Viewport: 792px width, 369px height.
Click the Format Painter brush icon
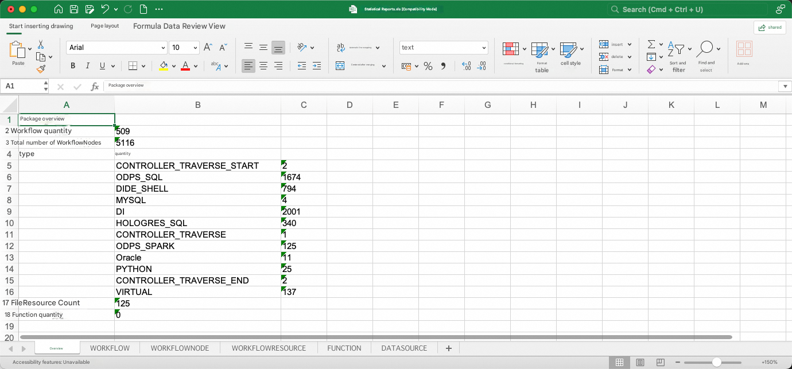41,69
